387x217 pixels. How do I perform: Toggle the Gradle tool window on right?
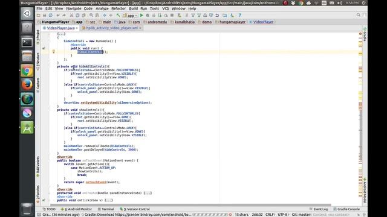coord(365,34)
